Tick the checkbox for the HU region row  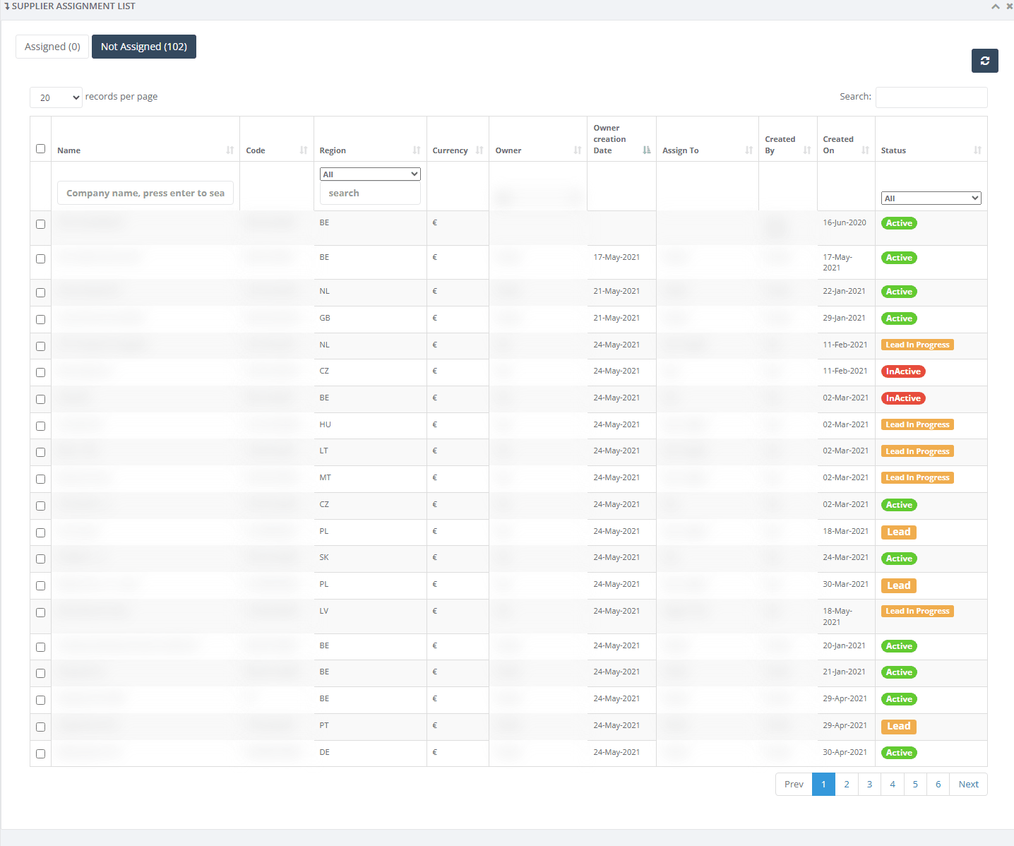click(40, 426)
